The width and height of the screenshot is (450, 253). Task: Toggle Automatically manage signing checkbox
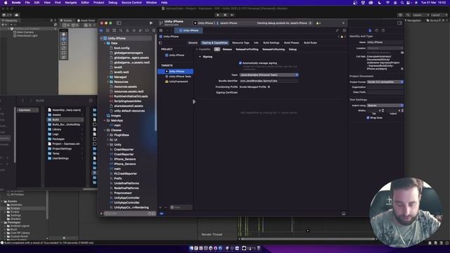(x=240, y=63)
